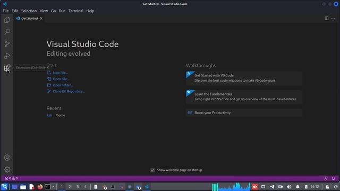The height and width of the screenshot is (191, 340).
Task: Click the lock screen icon
Action: click(x=327, y=187)
